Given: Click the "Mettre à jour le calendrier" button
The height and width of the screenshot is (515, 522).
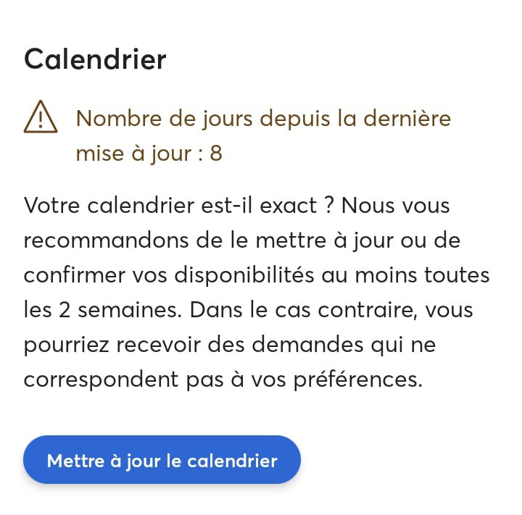Looking at the screenshot, I should point(162,459).
